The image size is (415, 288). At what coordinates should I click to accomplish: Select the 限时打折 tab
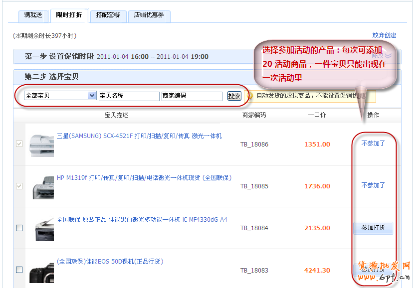point(69,15)
